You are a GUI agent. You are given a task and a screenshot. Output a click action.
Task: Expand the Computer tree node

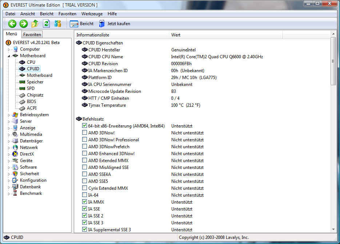[9, 50]
